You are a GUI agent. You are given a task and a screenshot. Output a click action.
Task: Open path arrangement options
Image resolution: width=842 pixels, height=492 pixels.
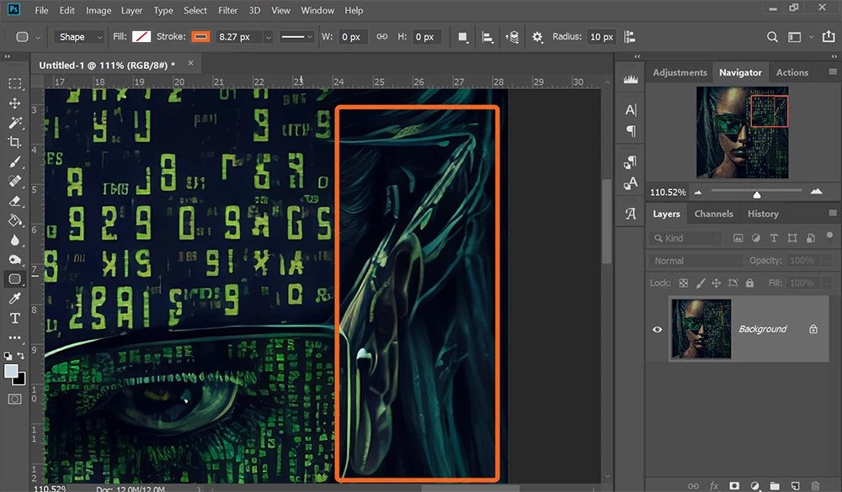(512, 37)
